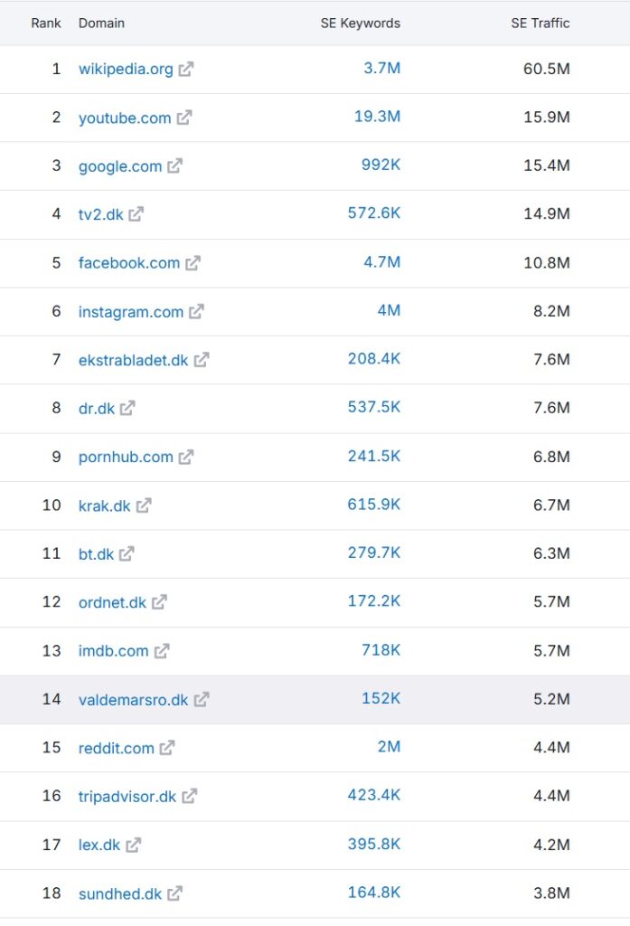The height and width of the screenshot is (926, 630).
Task: Click external link icon next to wikipedia.org
Action: click(x=185, y=70)
